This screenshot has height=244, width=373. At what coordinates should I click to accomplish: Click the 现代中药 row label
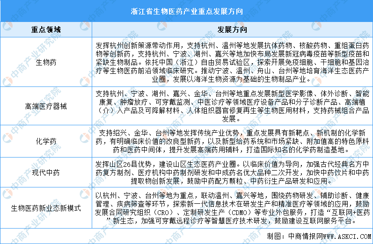[46, 172]
